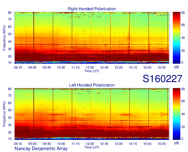Image resolution: width=188 pixels, height=152 pixels.
Task: Click the 09:00 tick on the bottom time axis
Action: tap(32, 144)
